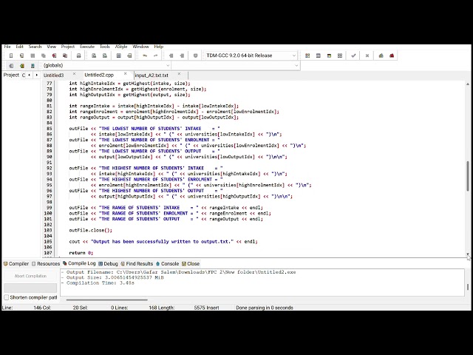Click the New file toolbar icon
Screen dimensions: 473x355
click(x=11, y=55)
